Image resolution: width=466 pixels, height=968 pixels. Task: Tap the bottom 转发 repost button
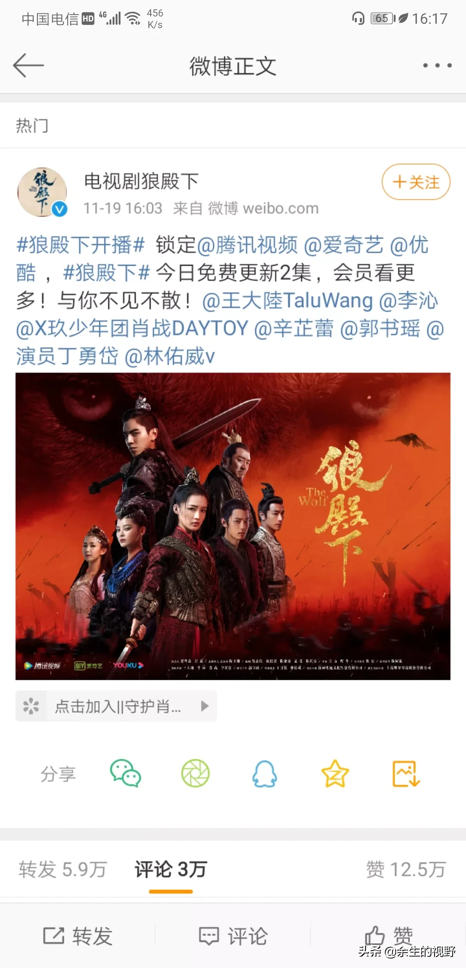click(78, 936)
